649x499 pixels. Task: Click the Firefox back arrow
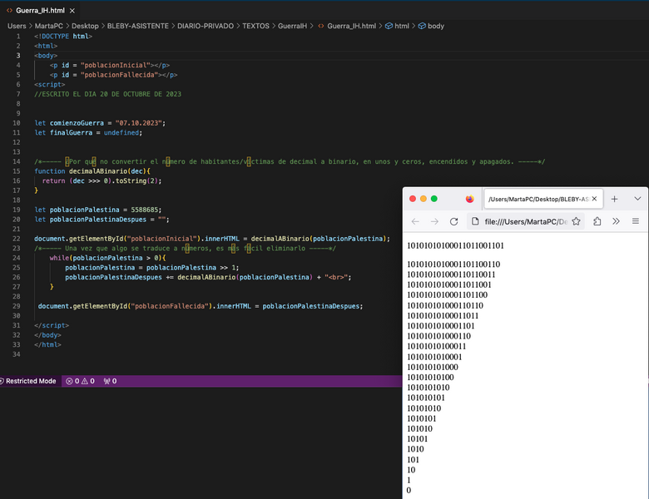[x=414, y=221]
